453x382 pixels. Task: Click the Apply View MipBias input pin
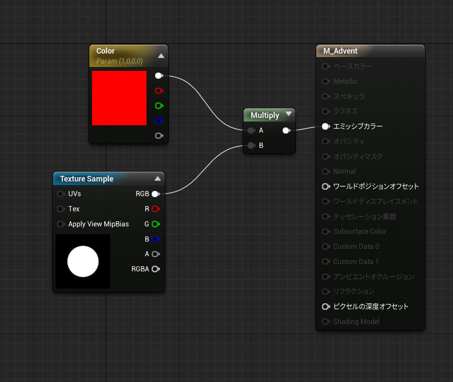[61, 224]
